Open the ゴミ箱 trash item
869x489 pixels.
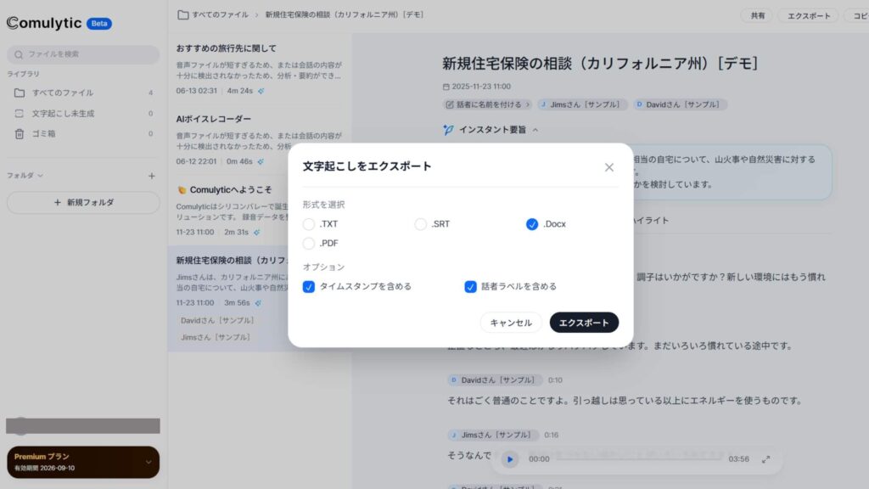(83, 133)
